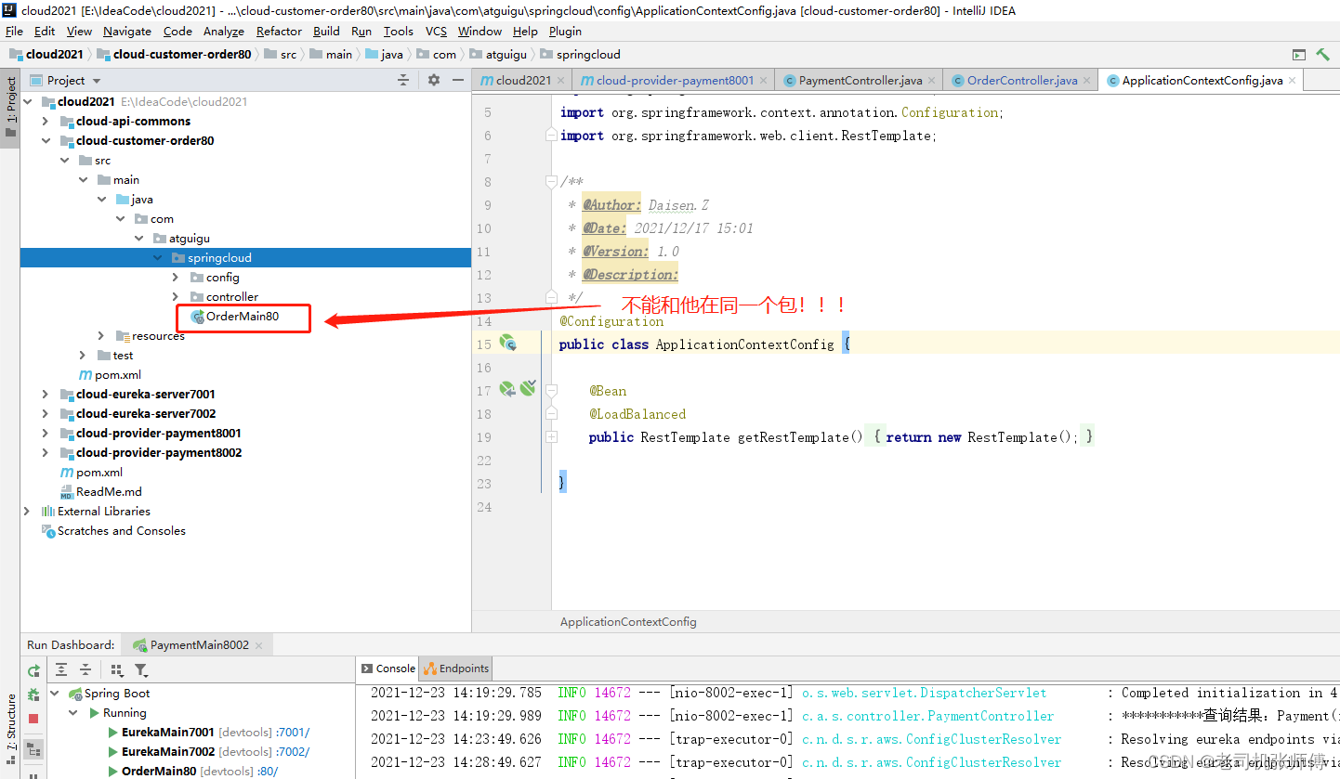Image resolution: width=1340 pixels, height=779 pixels.
Task: Select the Console tab
Action: coord(388,669)
